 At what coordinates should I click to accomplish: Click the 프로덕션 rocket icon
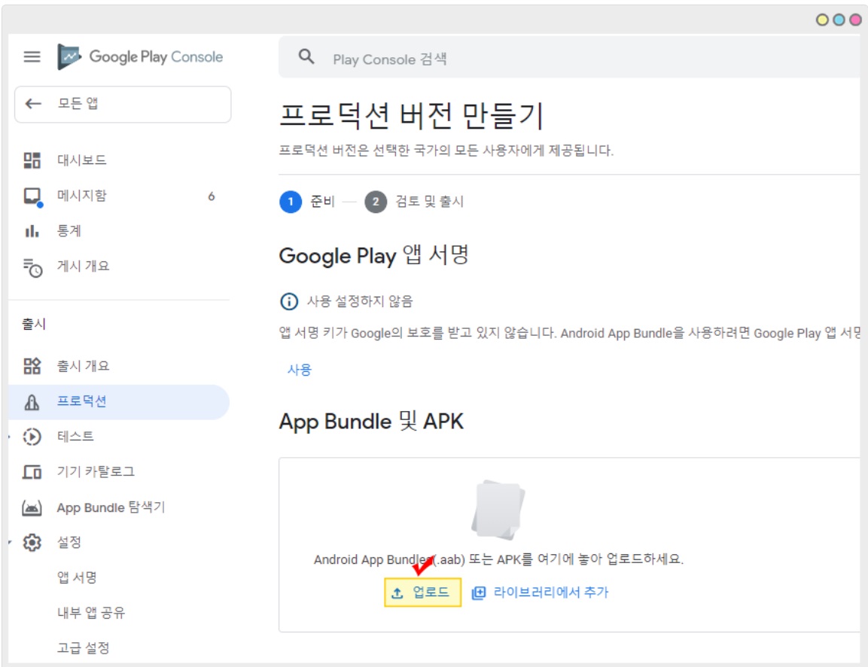(32, 402)
